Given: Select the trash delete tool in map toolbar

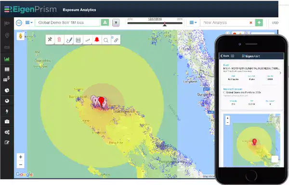Looking at the screenshot, I should click(59, 40).
